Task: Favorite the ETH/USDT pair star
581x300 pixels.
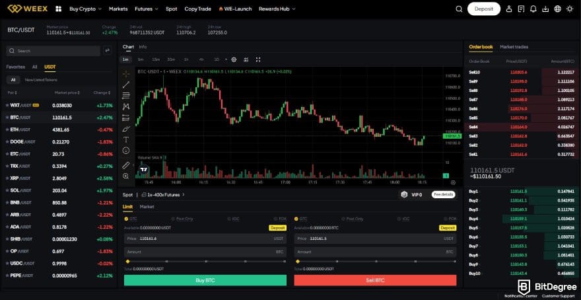Action: [7, 130]
